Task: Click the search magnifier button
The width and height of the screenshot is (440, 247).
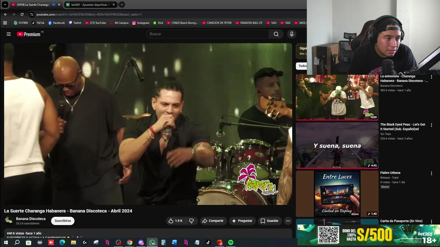Action: tap(276, 34)
